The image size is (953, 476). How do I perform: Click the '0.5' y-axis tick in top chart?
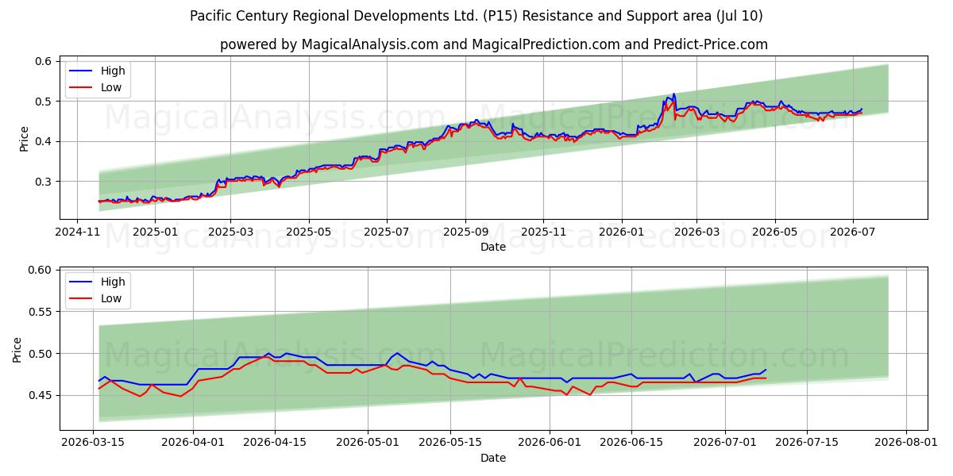[44, 102]
